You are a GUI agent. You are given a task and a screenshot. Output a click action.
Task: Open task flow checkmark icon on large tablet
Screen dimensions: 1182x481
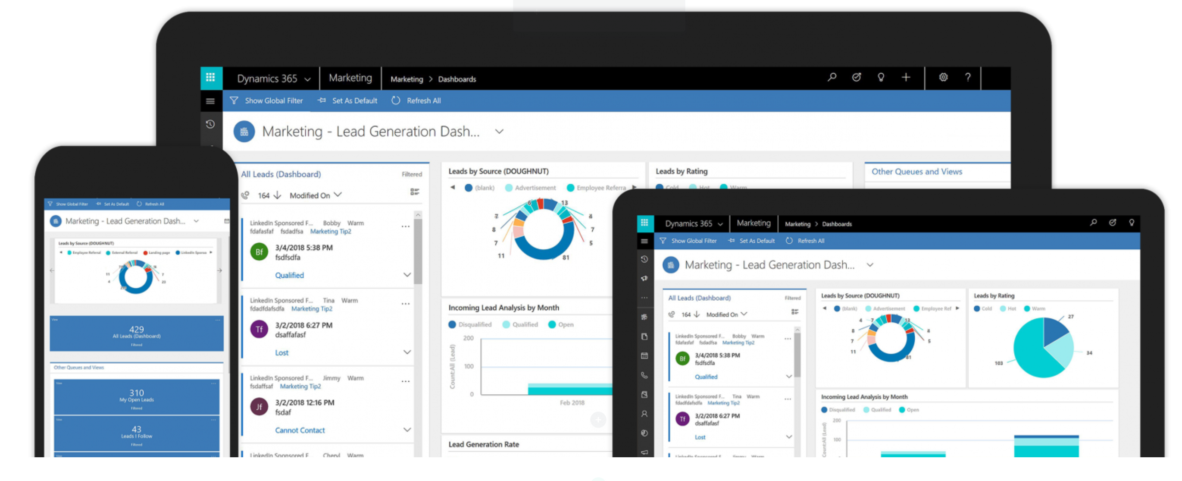[856, 77]
